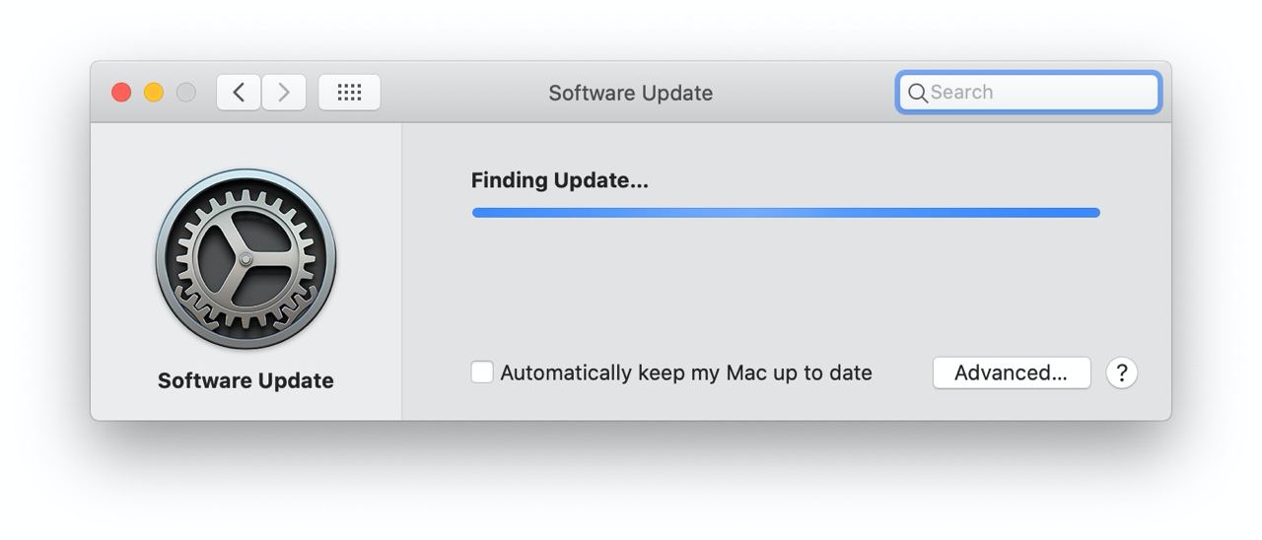Click the large Software Update gear icon
The height and width of the screenshot is (540, 1262).
245,259
